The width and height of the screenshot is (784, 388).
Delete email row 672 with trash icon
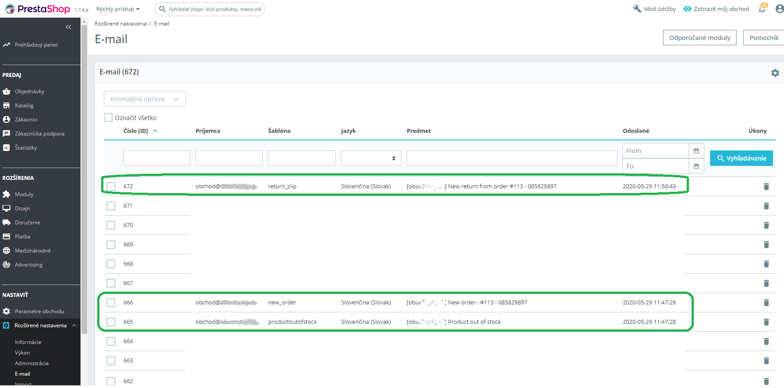(x=766, y=187)
